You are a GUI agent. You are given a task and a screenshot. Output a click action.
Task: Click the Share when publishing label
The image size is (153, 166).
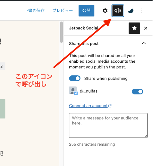tap(106, 79)
